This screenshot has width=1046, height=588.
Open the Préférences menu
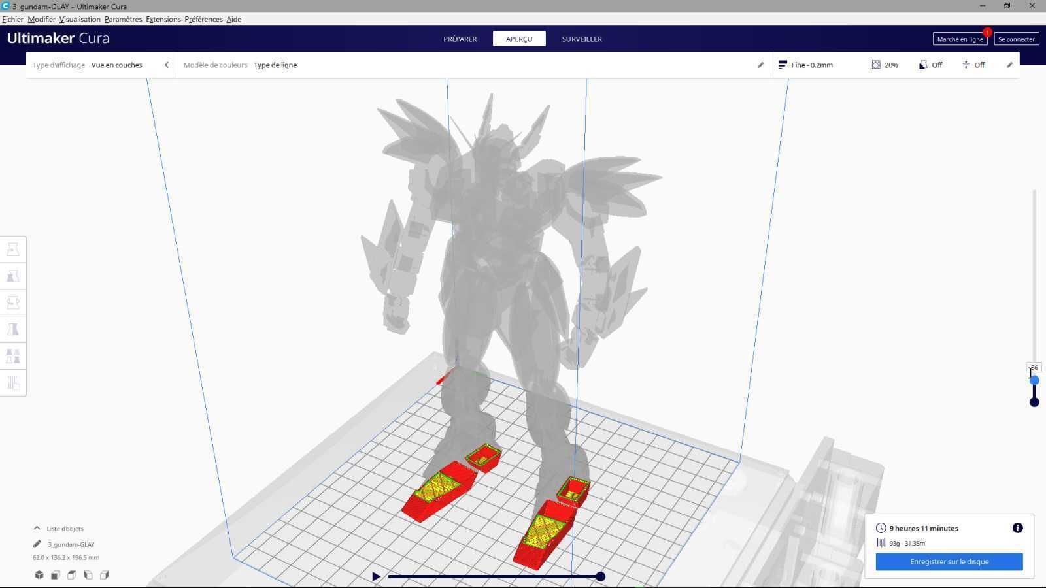coord(203,19)
